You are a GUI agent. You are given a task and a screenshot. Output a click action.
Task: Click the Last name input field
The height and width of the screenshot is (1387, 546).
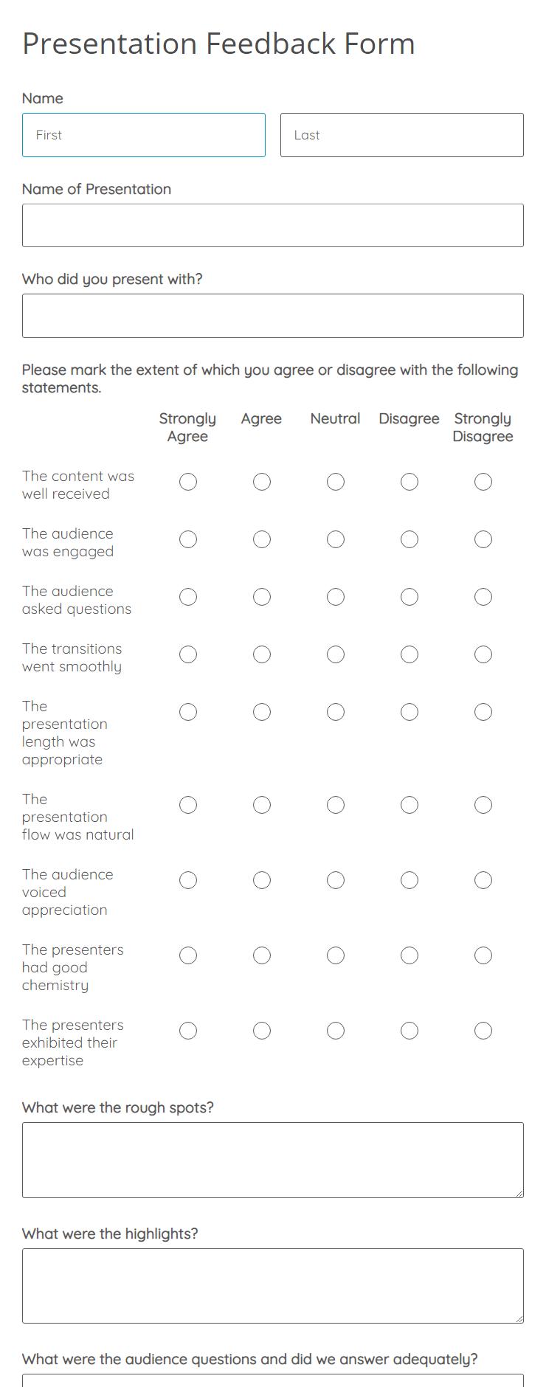pos(402,135)
